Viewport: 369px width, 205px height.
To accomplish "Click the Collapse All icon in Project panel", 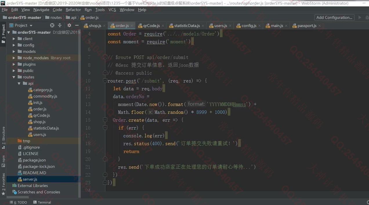I will pyautogui.click(x=60, y=25).
